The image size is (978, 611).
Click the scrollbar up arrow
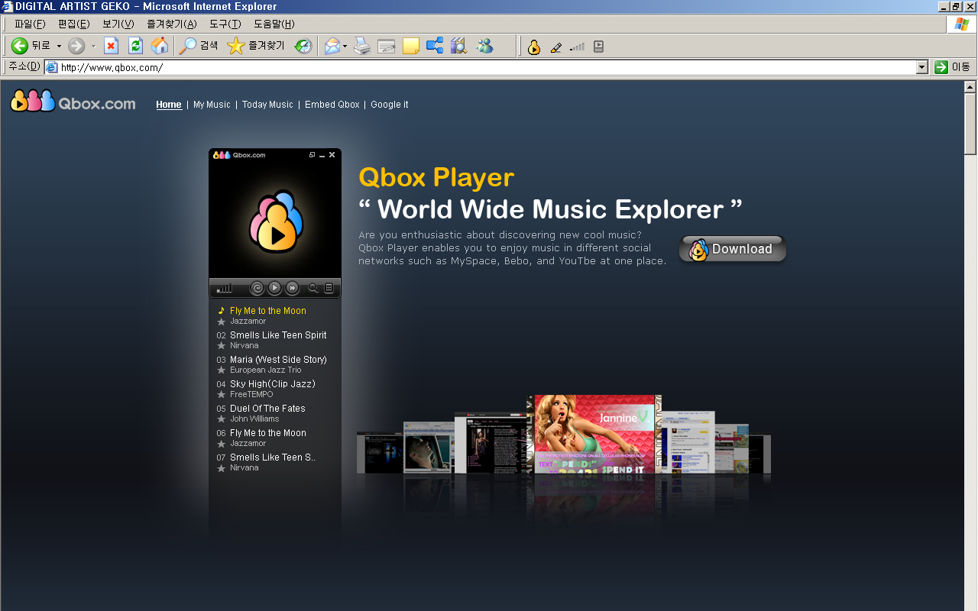(970, 86)
